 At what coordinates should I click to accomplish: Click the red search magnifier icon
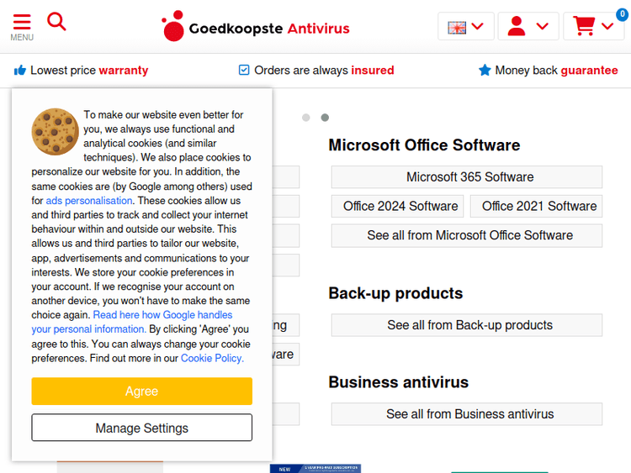[56, 22]
